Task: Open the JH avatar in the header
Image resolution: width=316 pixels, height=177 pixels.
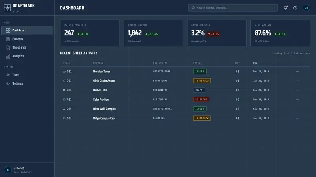Action: (307, 8)
